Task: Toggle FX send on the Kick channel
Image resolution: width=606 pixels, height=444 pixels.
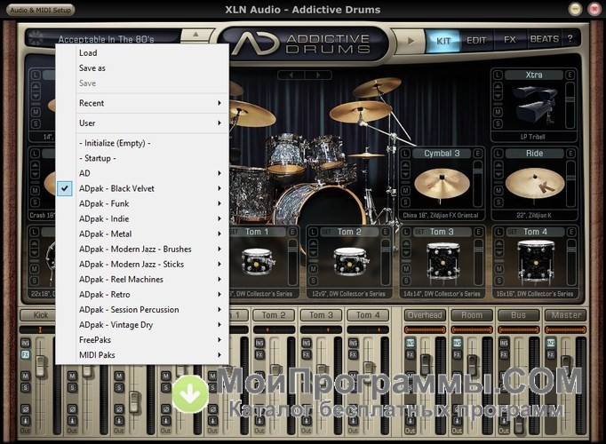Action: pos(26,354)
